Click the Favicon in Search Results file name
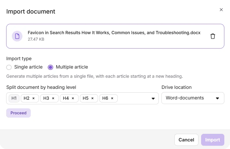The height and width of the screenshot is (149, 230). click(114, 33)
